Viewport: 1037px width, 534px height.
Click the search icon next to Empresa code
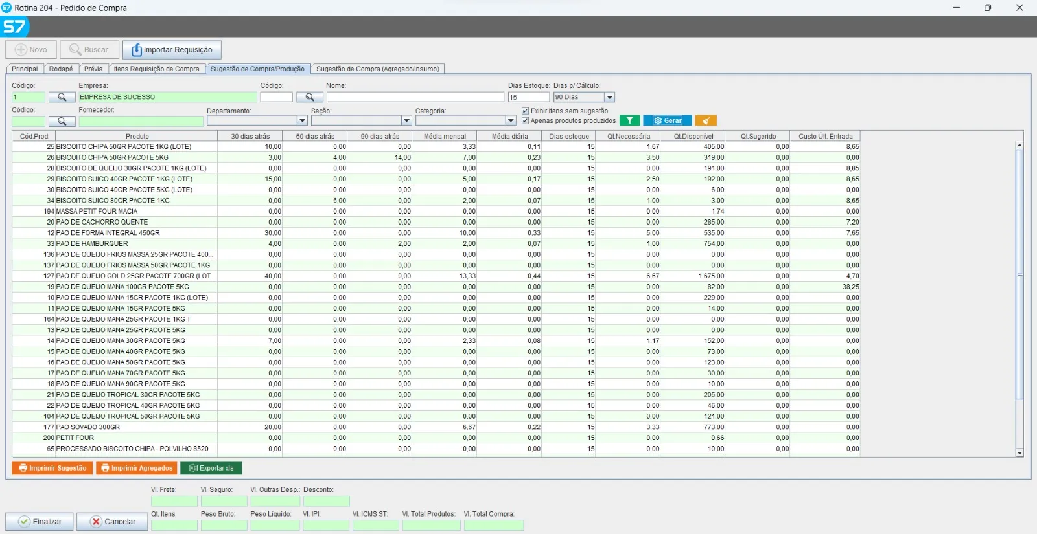(x=62, y=97)
